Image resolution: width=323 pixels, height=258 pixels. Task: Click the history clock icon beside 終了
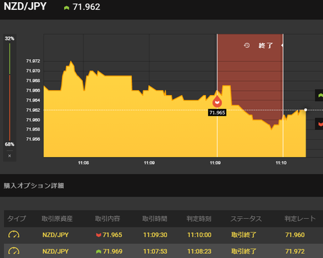247,45
